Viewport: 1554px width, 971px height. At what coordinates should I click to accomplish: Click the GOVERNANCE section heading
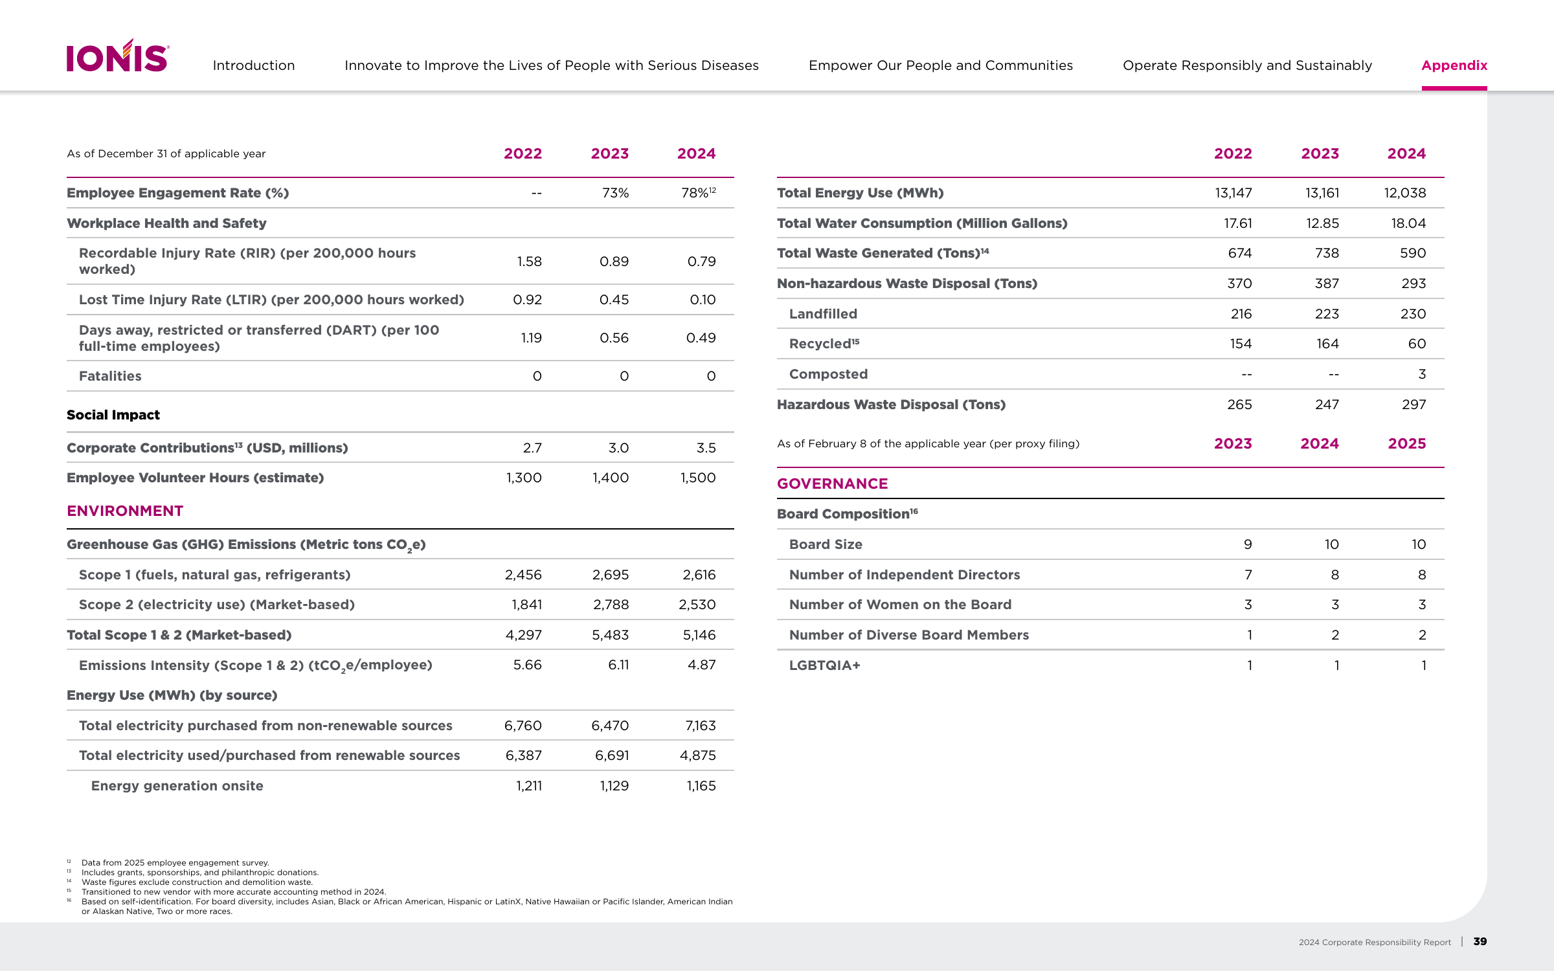[x=833, y=484]
